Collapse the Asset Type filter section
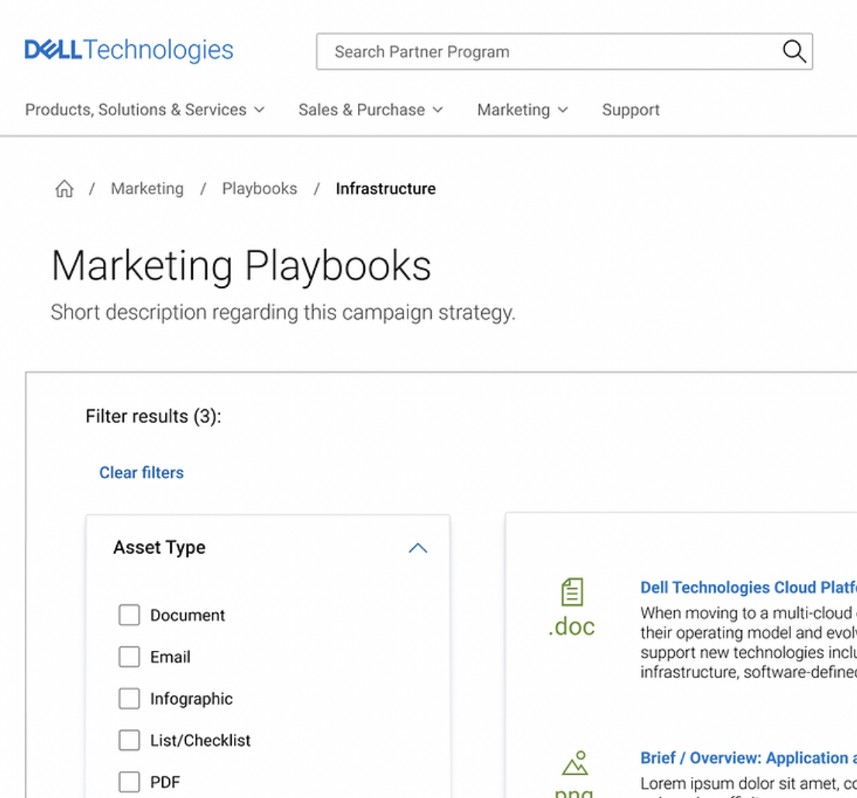857x798 pixels. (418, 549)
